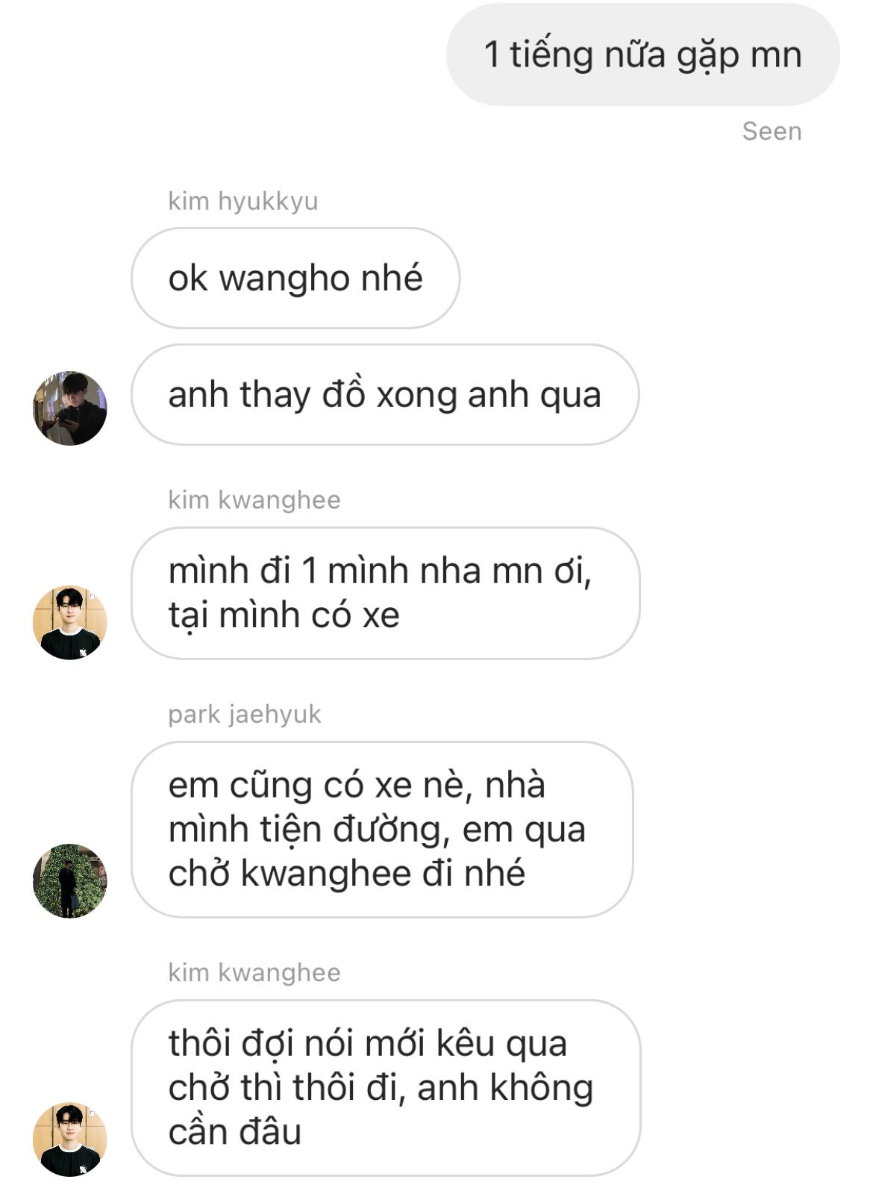Select the 'mình đi 1 mình nha' message bubble
Screen dimensions: 873x1200
(386, 593)
